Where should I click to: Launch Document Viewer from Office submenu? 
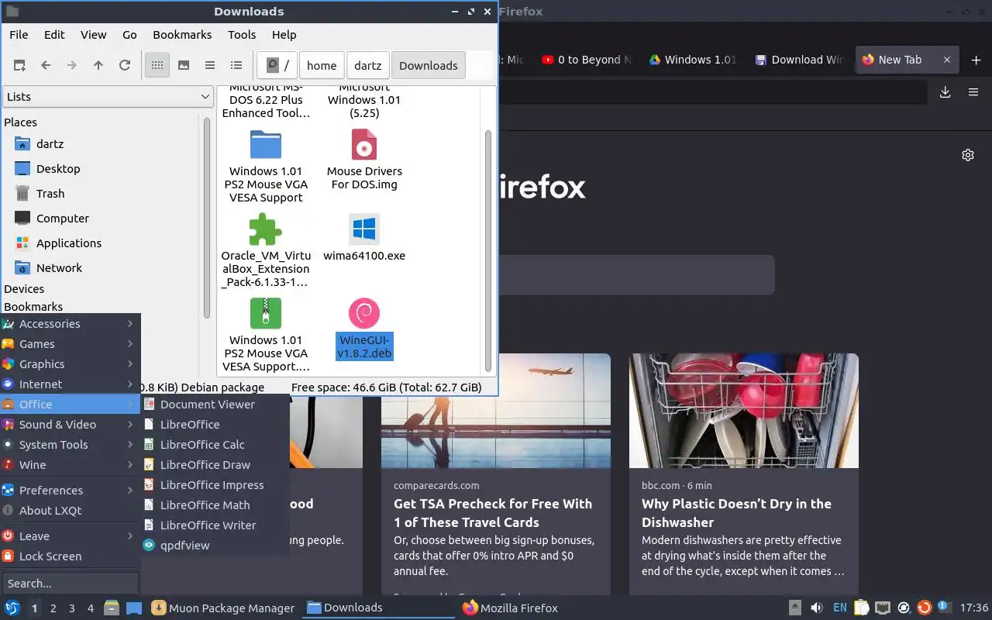tap(215, 405)
